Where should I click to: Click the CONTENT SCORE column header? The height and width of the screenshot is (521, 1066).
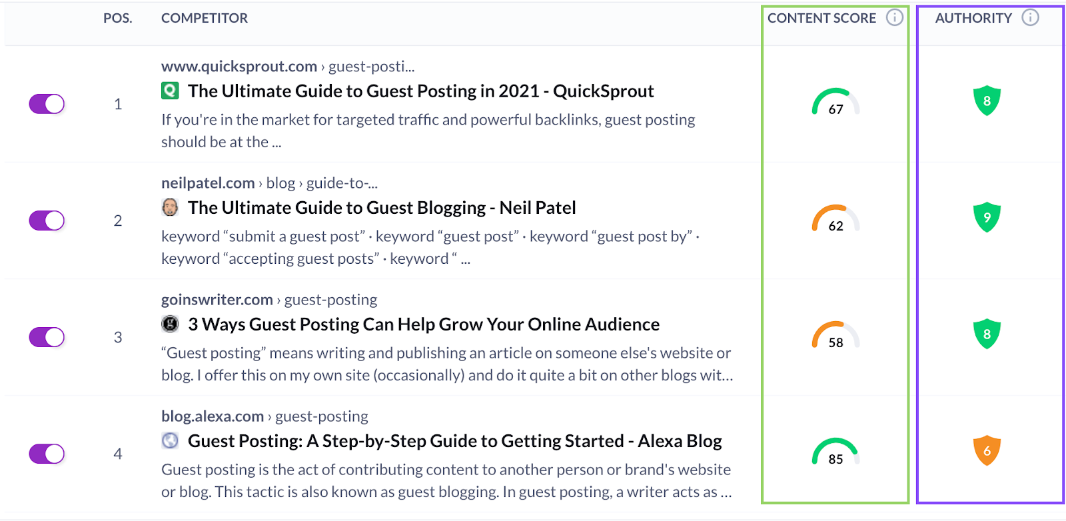coord(821,19)
